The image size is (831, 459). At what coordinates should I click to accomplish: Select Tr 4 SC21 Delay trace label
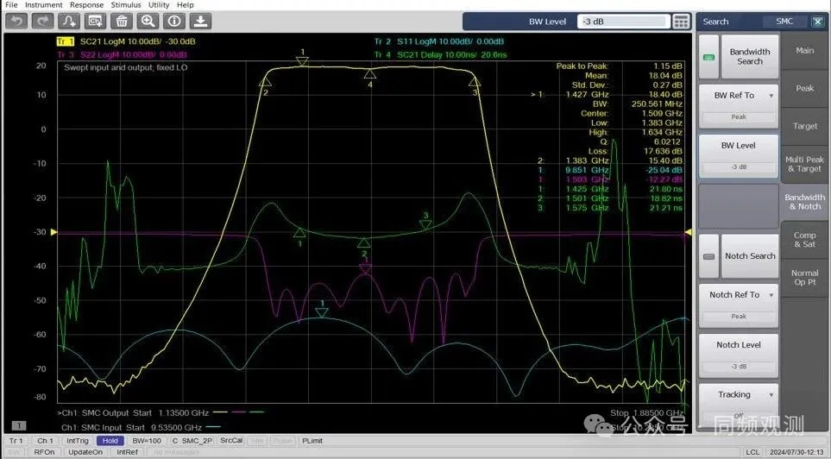[440, 54]
